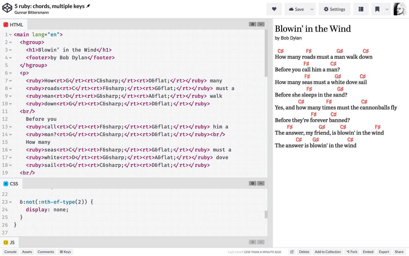Open the Console panel
The image size is (409, 256).
click(x=10, y=252)
